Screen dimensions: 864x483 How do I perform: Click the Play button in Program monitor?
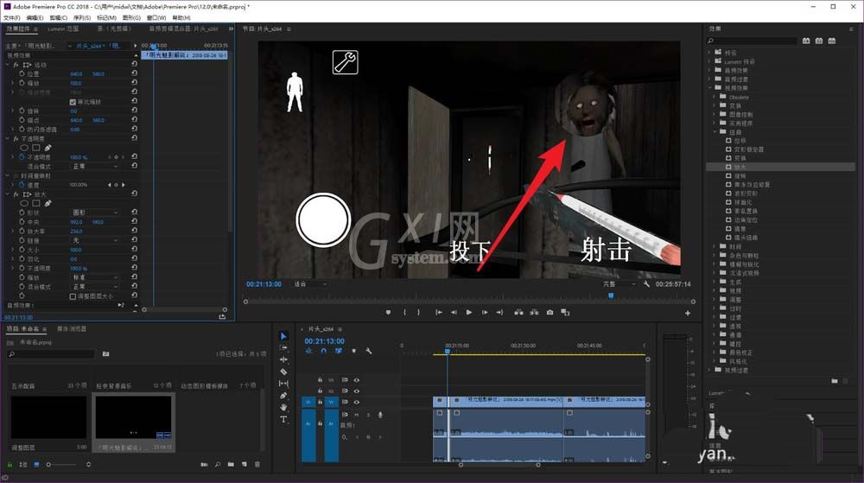point(469,312)
